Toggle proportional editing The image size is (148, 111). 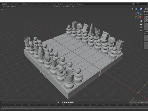point(73,6)
